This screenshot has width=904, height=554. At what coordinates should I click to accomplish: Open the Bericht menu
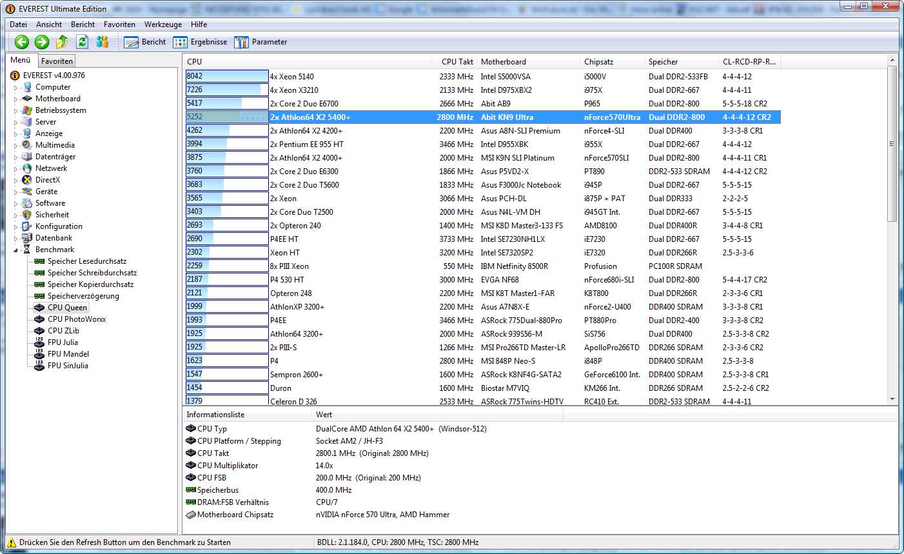coord(83,25)
